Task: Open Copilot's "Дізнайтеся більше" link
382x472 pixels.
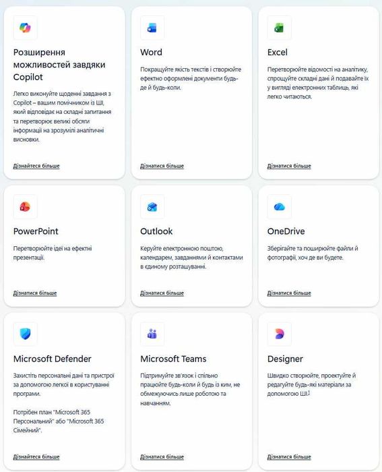Action: pyautogui.click(x=36, y=166)
